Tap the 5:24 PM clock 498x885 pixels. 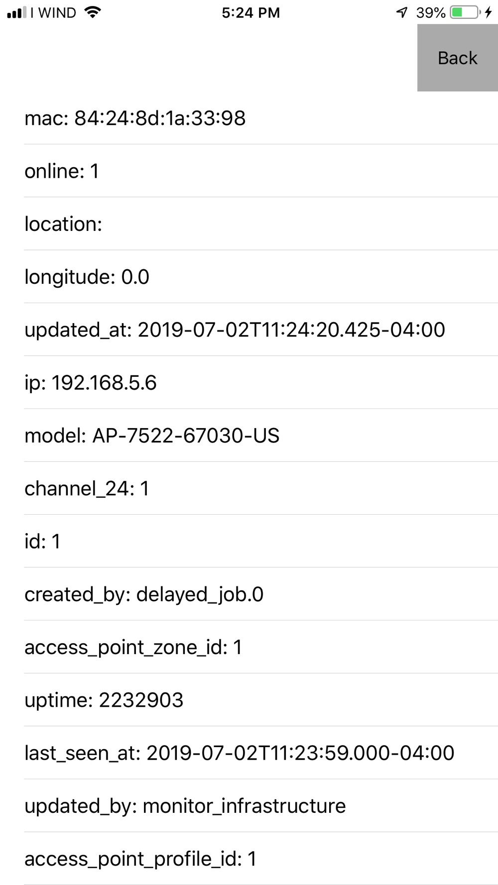[x=251, y=13]
